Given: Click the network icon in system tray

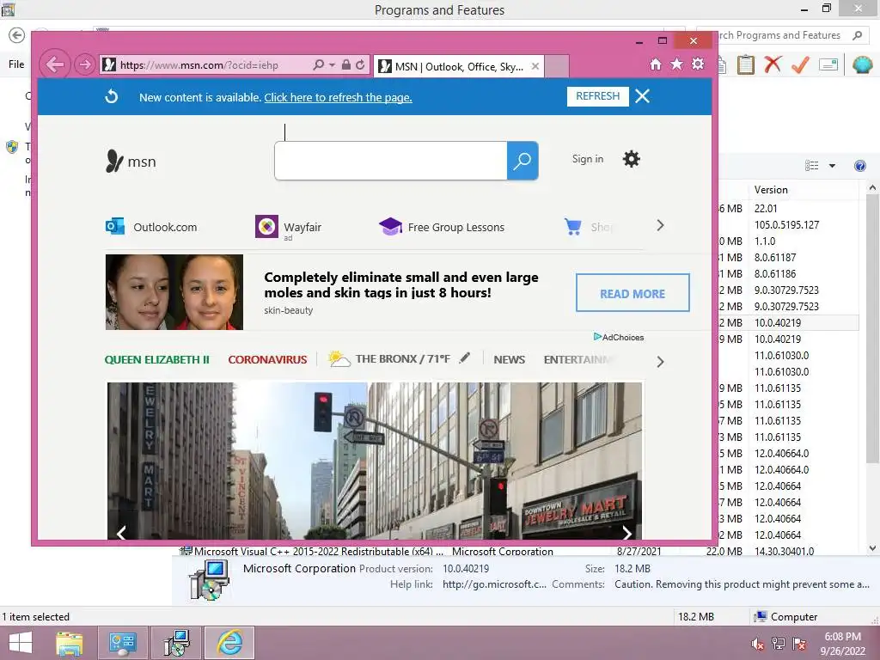Looking at the screenshot, I should point(779,644).
